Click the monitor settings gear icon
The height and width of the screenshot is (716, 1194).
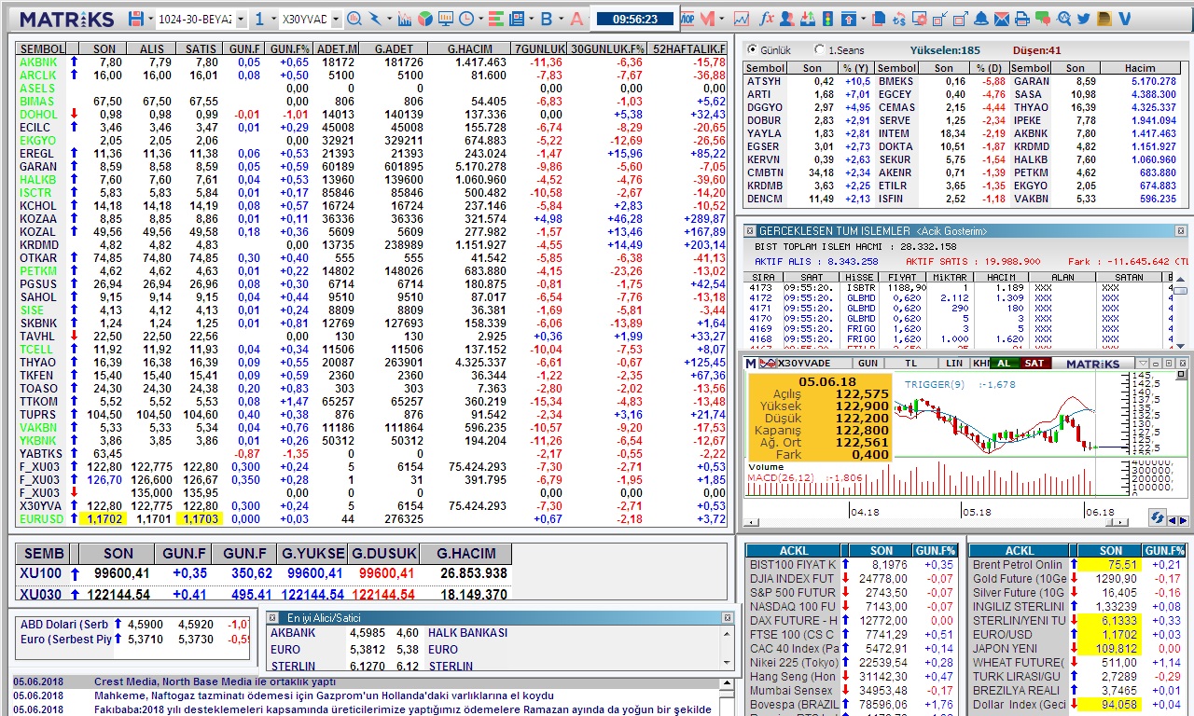(x=920, y=19)
